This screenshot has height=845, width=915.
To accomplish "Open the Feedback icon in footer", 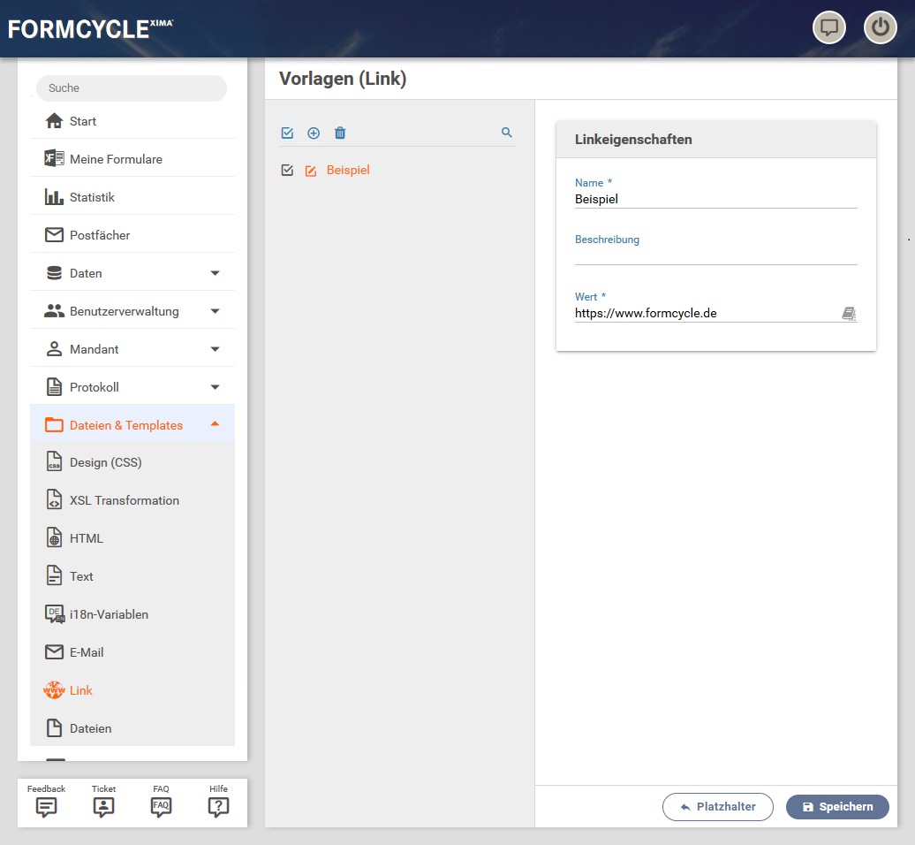I will pos(46,806).
